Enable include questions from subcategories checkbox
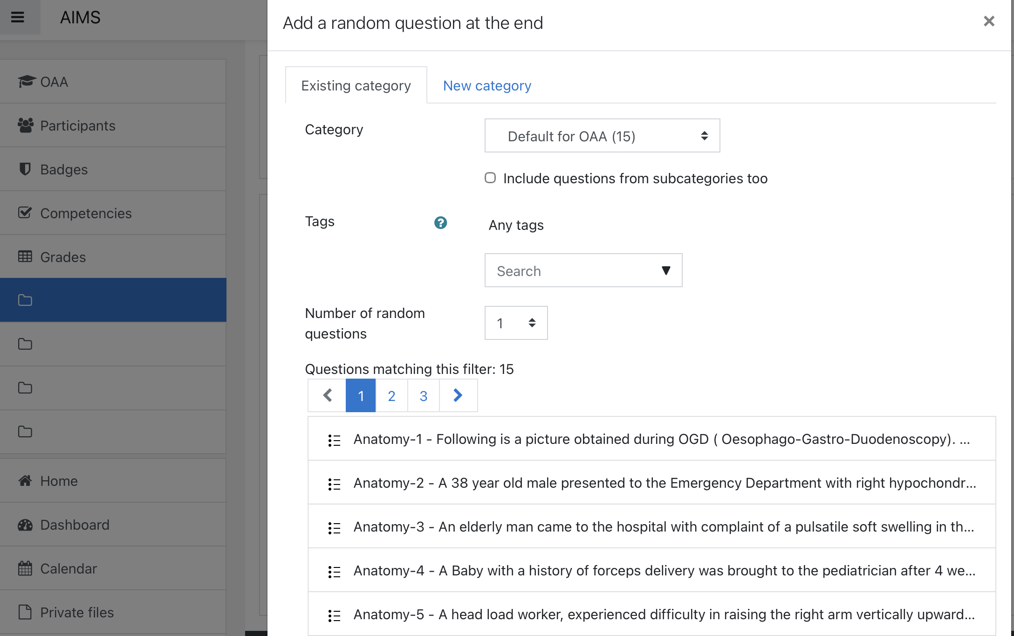The image size is (1014, 636). click(x=490, y=178)
